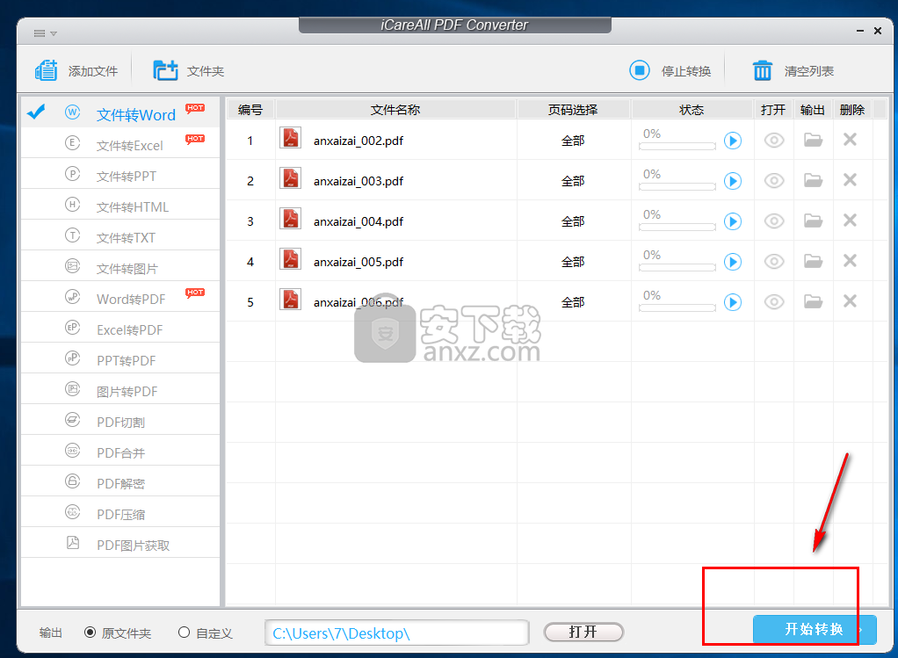Preview anxaizai_004.pdf using eye icon

point(774,221)
